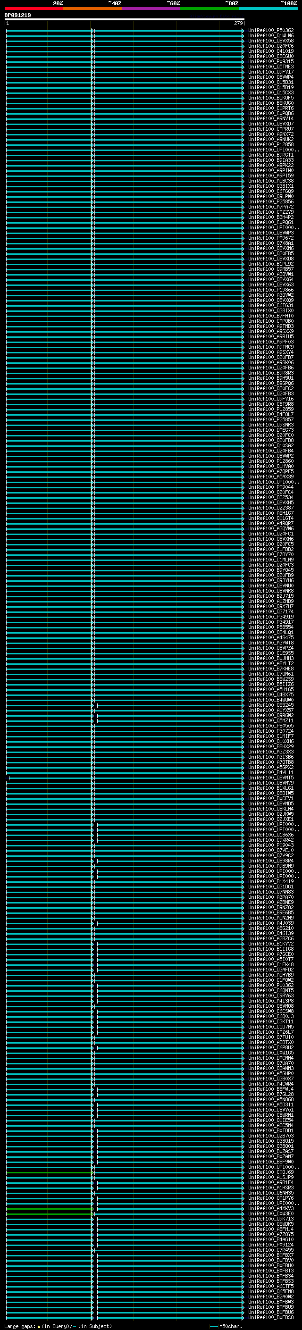The width and height of the screenshot is (302, 1330).
Task: Select alignment label UniRef100_C0QJ69
Action: coord(271,1172)
